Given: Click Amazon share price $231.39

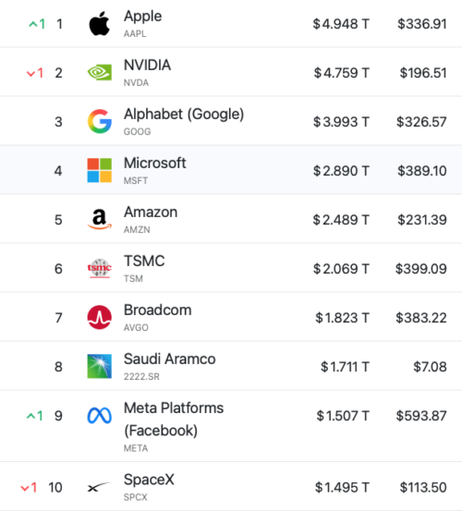Looking at the screenshot, I should click(422, 220).
